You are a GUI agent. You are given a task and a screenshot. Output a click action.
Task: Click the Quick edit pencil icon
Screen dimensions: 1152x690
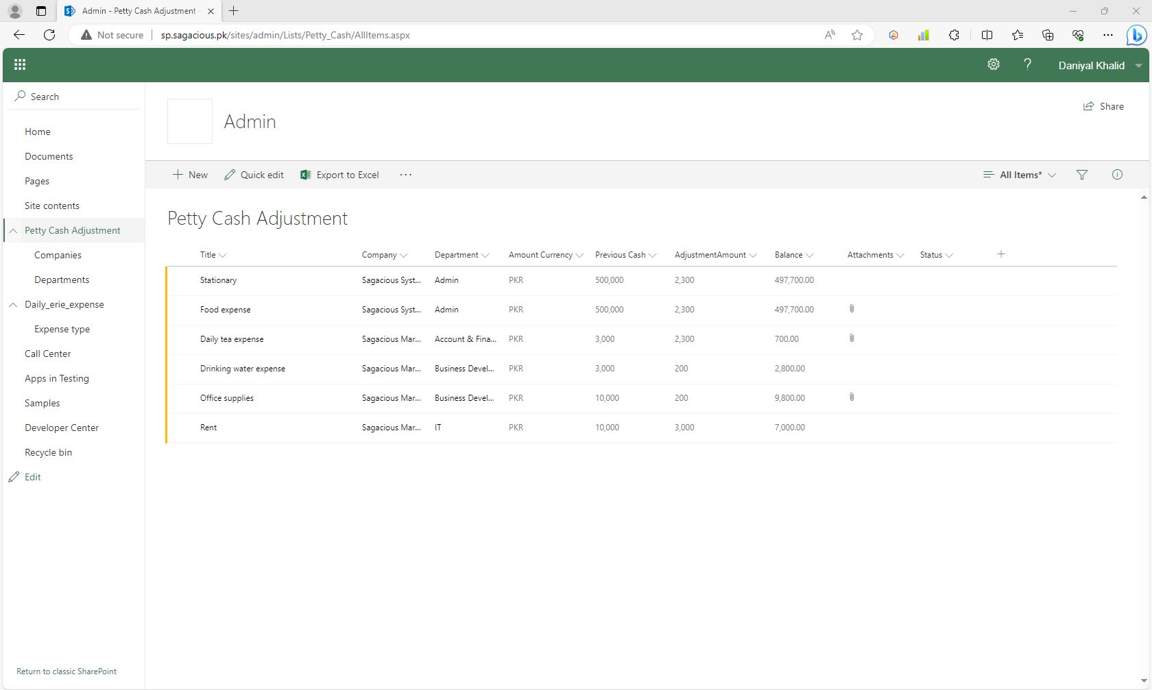230,175
